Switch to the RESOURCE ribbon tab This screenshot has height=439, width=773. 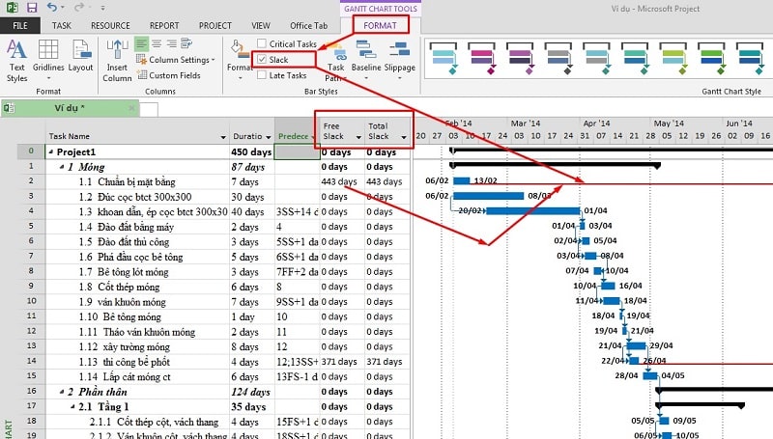point(110,25)
